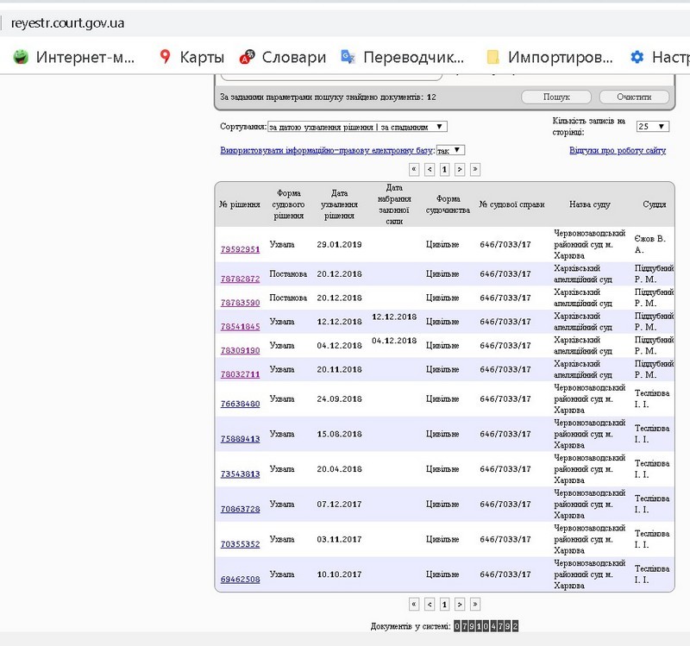
Task: Open the Відгуки про роботу сайту link
Action: (618, 150)
